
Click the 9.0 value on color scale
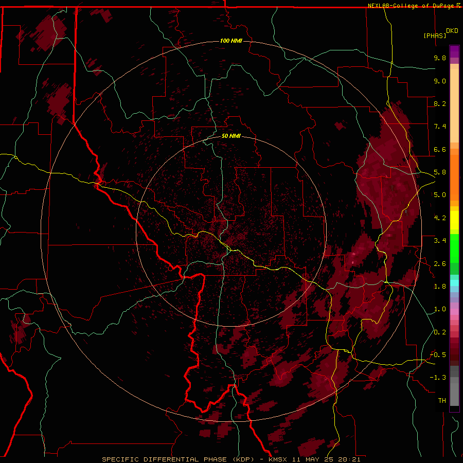440,81
